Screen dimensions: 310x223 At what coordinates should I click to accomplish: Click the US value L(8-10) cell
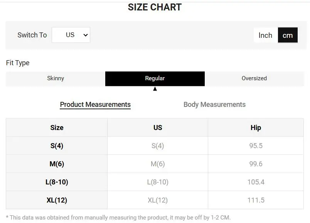(158, 182)
